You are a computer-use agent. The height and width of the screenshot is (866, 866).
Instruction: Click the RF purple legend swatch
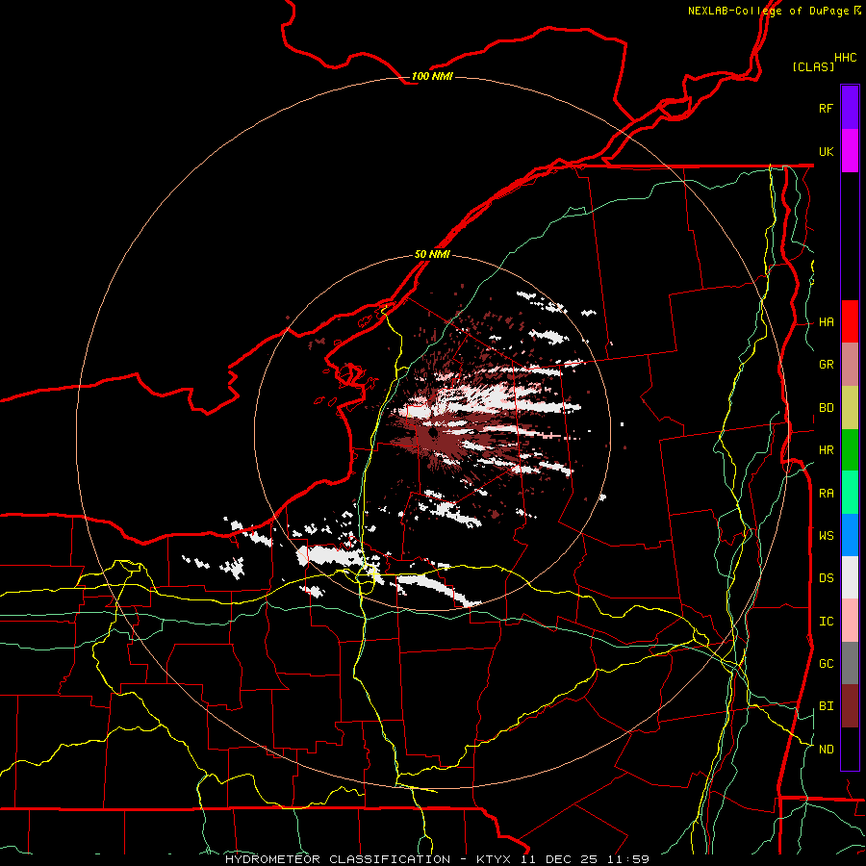click(x=850, y=108)
